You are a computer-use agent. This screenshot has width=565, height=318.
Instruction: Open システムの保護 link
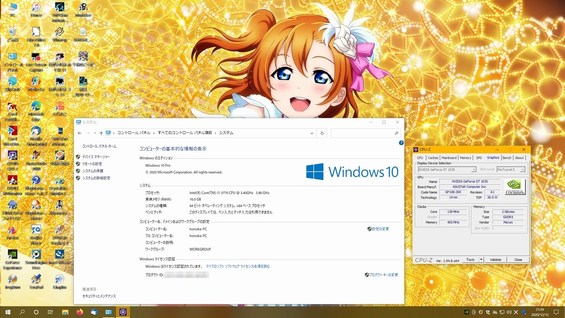pyautogui.click(x=93, y=171)
